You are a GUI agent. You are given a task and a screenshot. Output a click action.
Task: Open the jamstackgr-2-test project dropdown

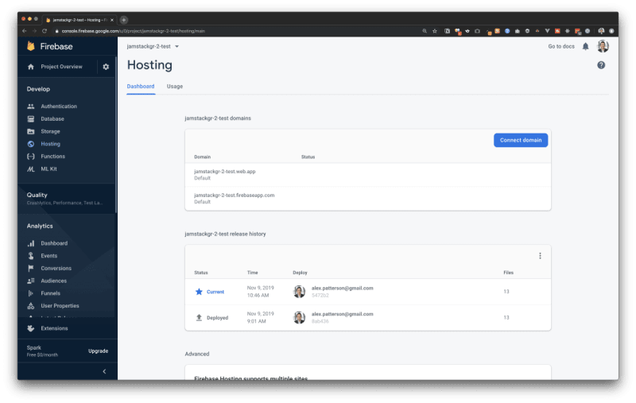click(153, 47)
